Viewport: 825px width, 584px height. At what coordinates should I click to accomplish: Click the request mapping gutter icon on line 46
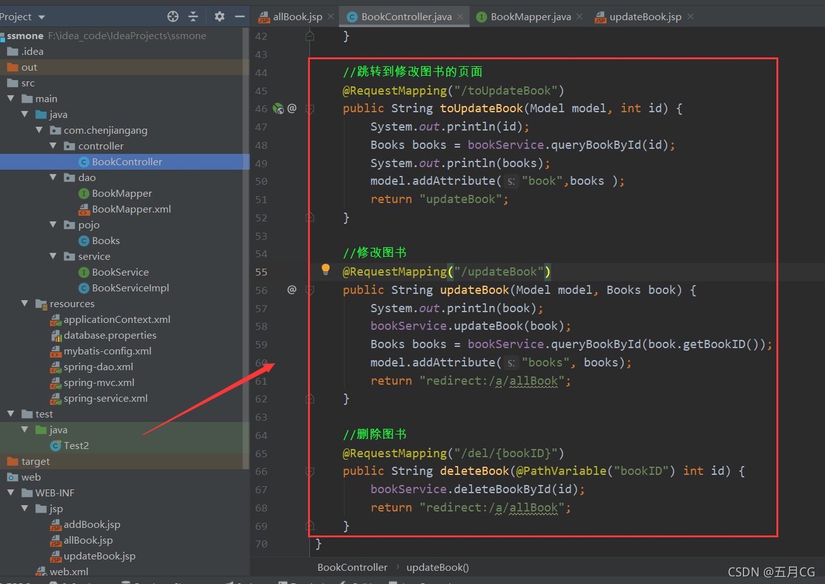278,108
